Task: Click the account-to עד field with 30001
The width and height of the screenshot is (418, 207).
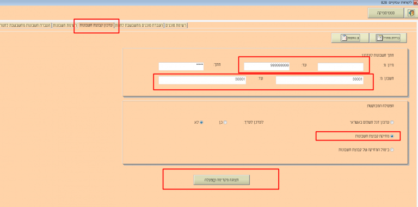Action: click(x=202, y=80)
